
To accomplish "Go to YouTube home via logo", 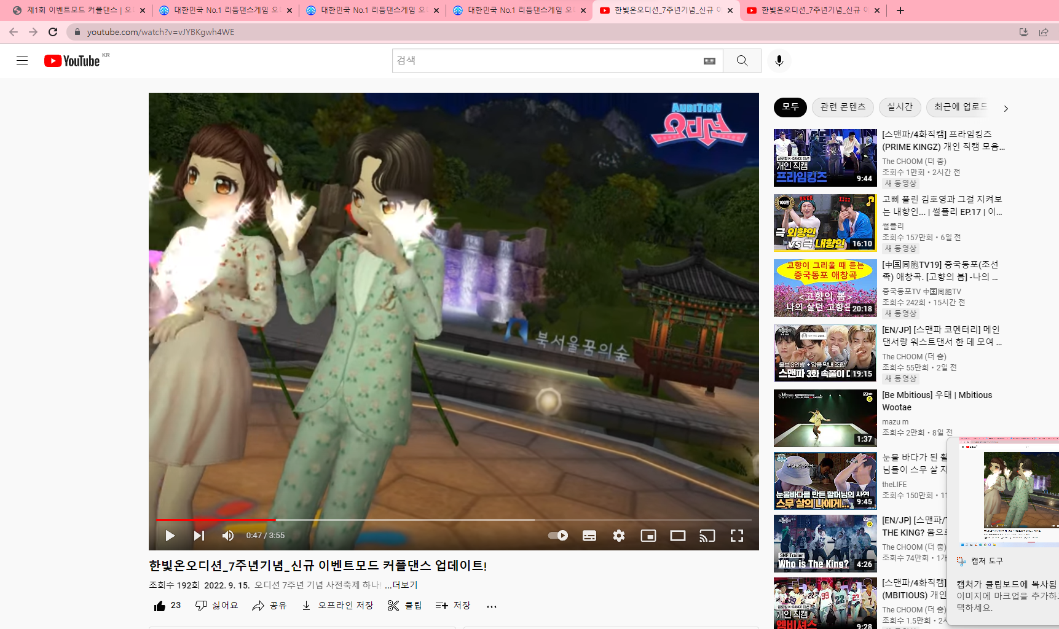I will coord(72,61).
